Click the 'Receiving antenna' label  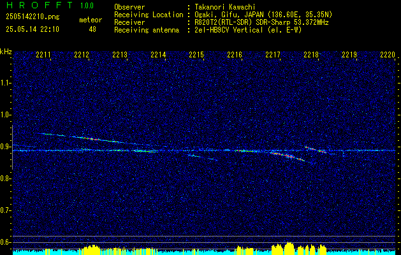(x=147, y=30)
